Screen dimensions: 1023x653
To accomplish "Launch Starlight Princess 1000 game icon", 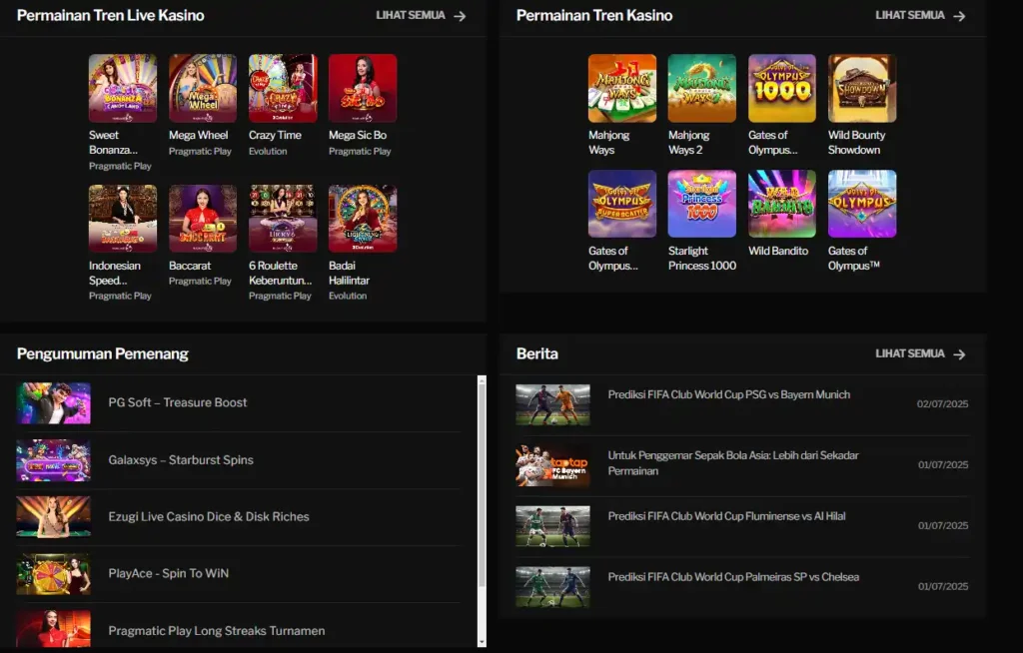I will (702, 204).
